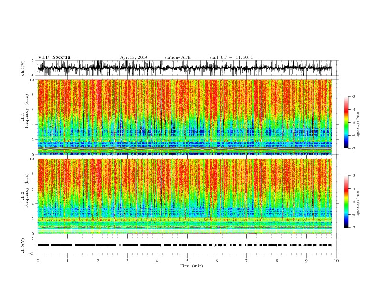The image size is (379, 293).
Task: Click the time axis tick label "9"
Action: pyautogui.click(x=306, y=261)
